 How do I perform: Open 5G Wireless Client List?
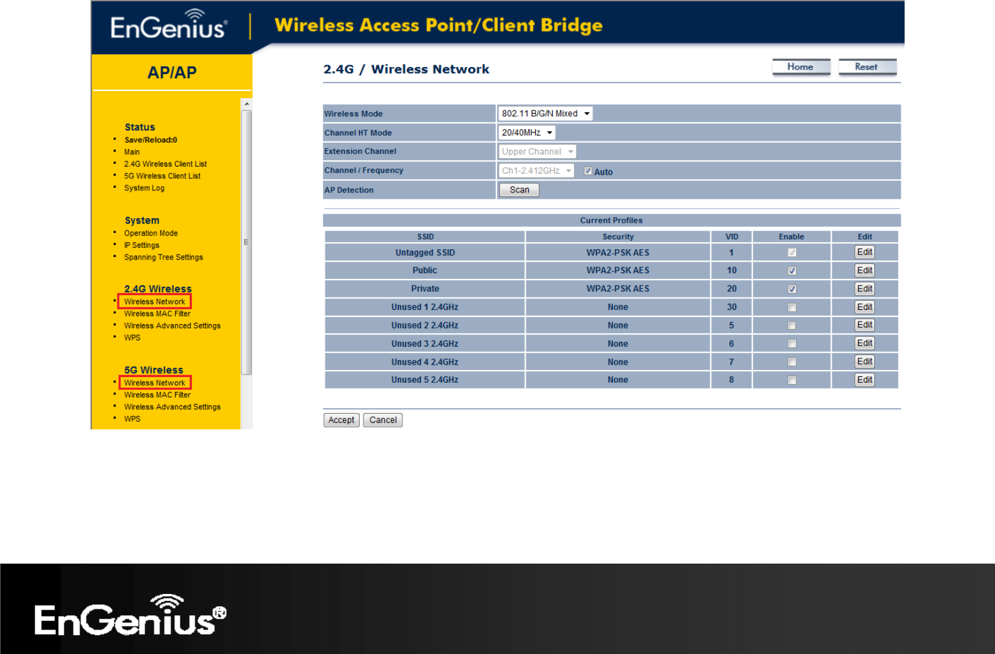click(162, 176)
